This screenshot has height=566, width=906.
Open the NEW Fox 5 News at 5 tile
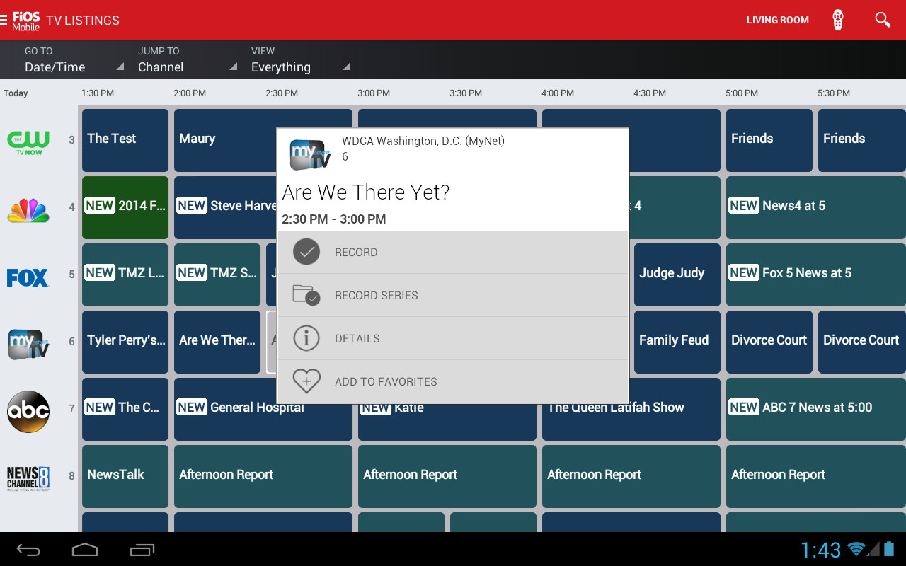[816, 275]
